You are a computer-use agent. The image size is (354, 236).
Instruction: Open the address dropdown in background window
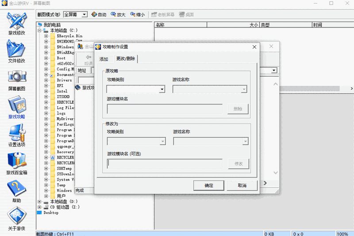click(x=274, y=70)
